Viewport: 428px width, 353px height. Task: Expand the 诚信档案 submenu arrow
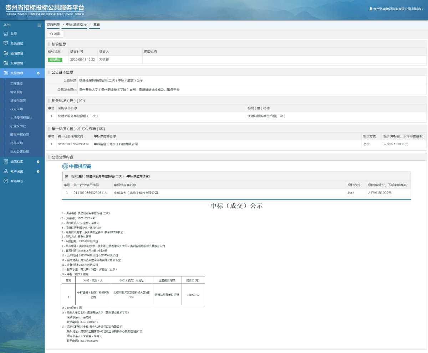pyautogui.click(x=38, y=162)
